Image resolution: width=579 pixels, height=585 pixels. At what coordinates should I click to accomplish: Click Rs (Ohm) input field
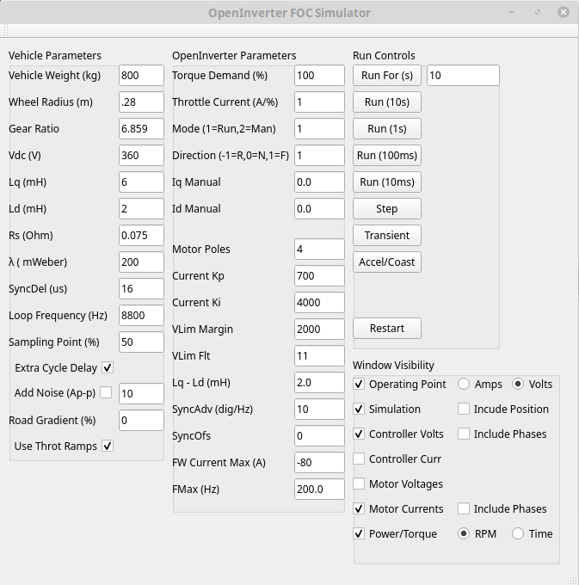(141, 236)
